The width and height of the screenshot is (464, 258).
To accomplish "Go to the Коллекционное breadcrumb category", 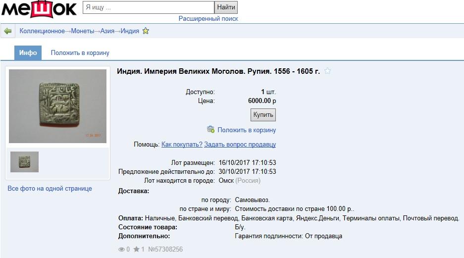I will coord(42,31).
